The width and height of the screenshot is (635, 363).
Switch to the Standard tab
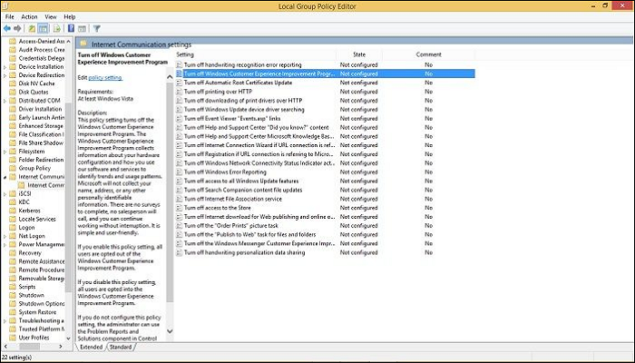[121, 348]
